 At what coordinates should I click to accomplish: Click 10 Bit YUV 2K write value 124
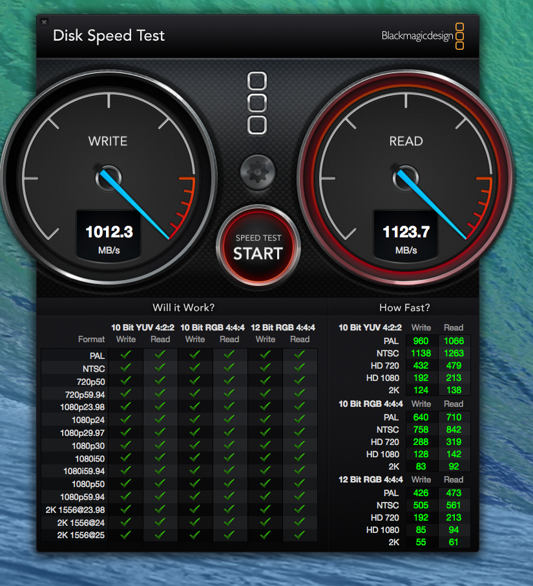click(x=421, y=390)
